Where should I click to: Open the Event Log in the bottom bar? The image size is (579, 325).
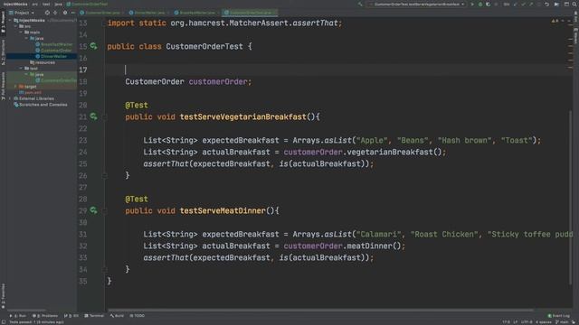pos(559,316)
